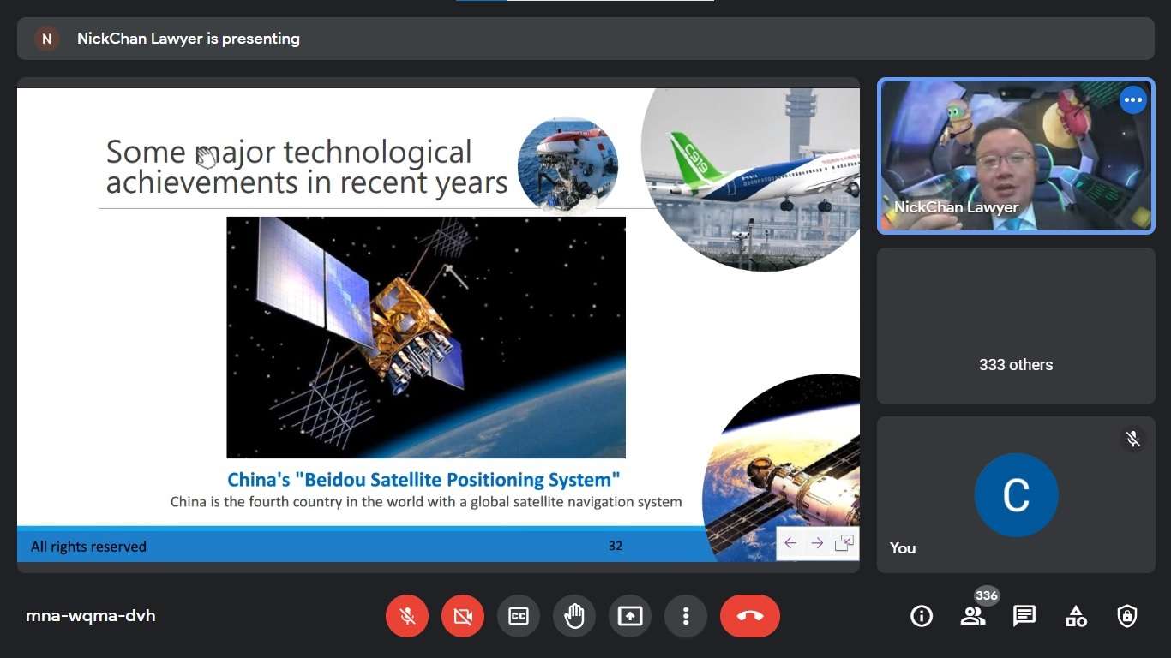This screenshot has width=1171, height=658.
Task: Unmute the microphone in the call bar
Action: (x=407, y=616)
